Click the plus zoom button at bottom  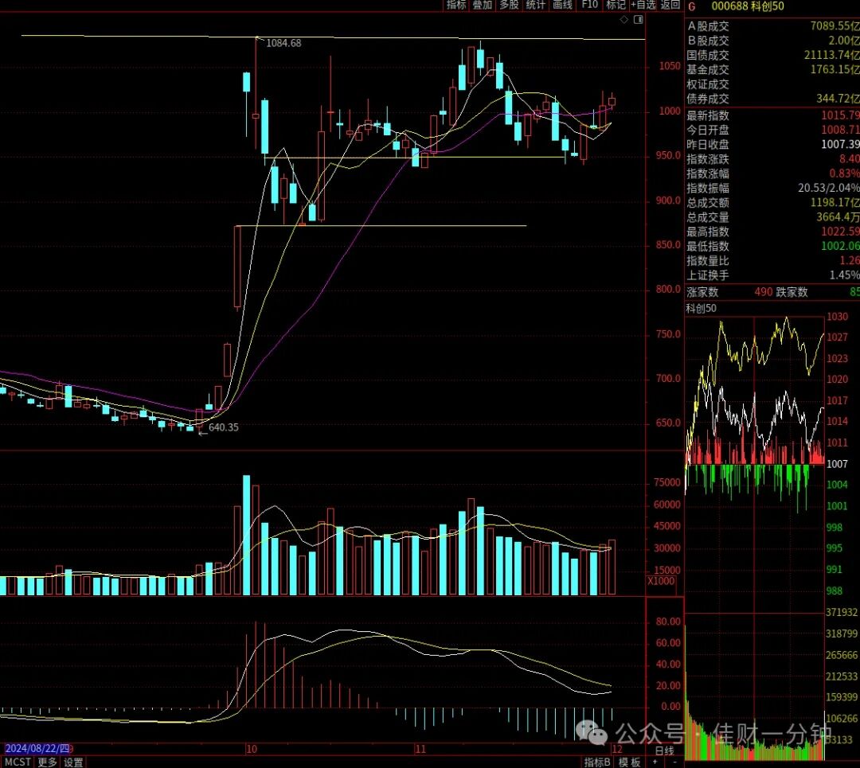pyautogui.click(x=655, y=762)
